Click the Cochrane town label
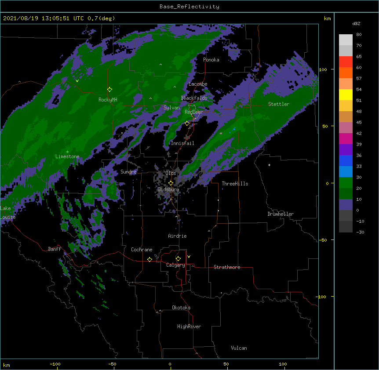The image size is (379, 370). (142, 250)
